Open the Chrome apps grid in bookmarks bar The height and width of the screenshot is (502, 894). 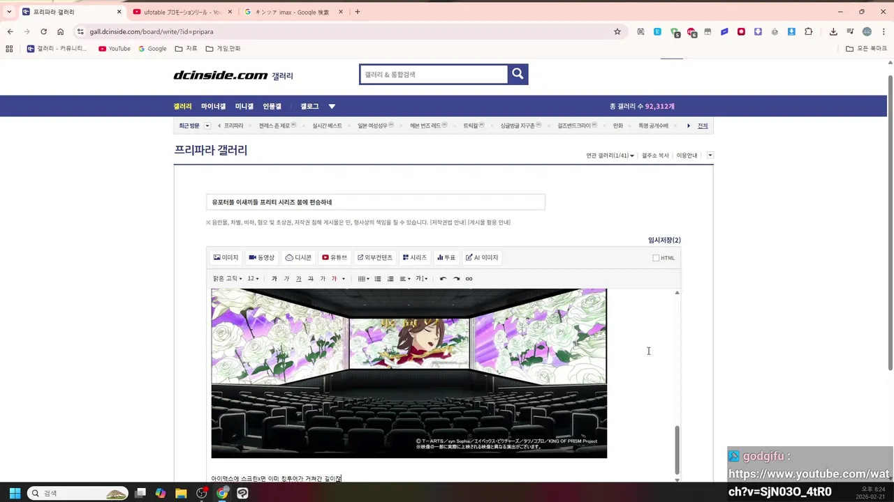click(9, 49)
